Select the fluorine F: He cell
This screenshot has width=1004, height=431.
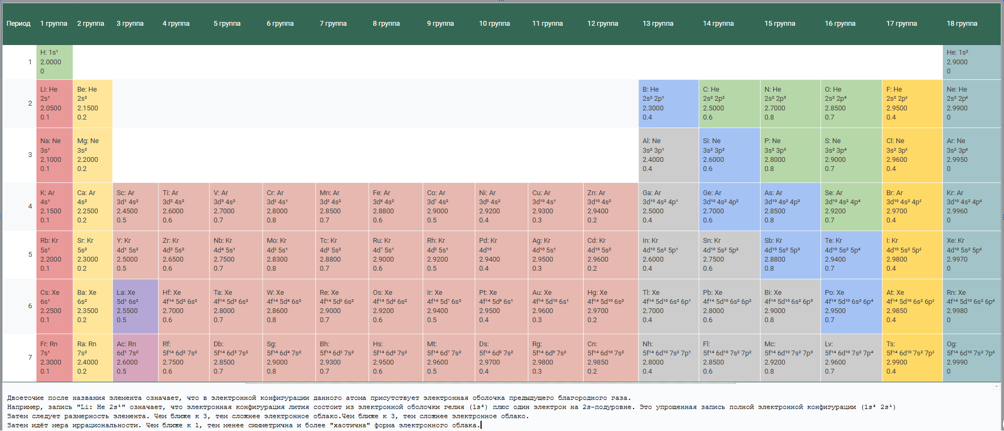912,103
